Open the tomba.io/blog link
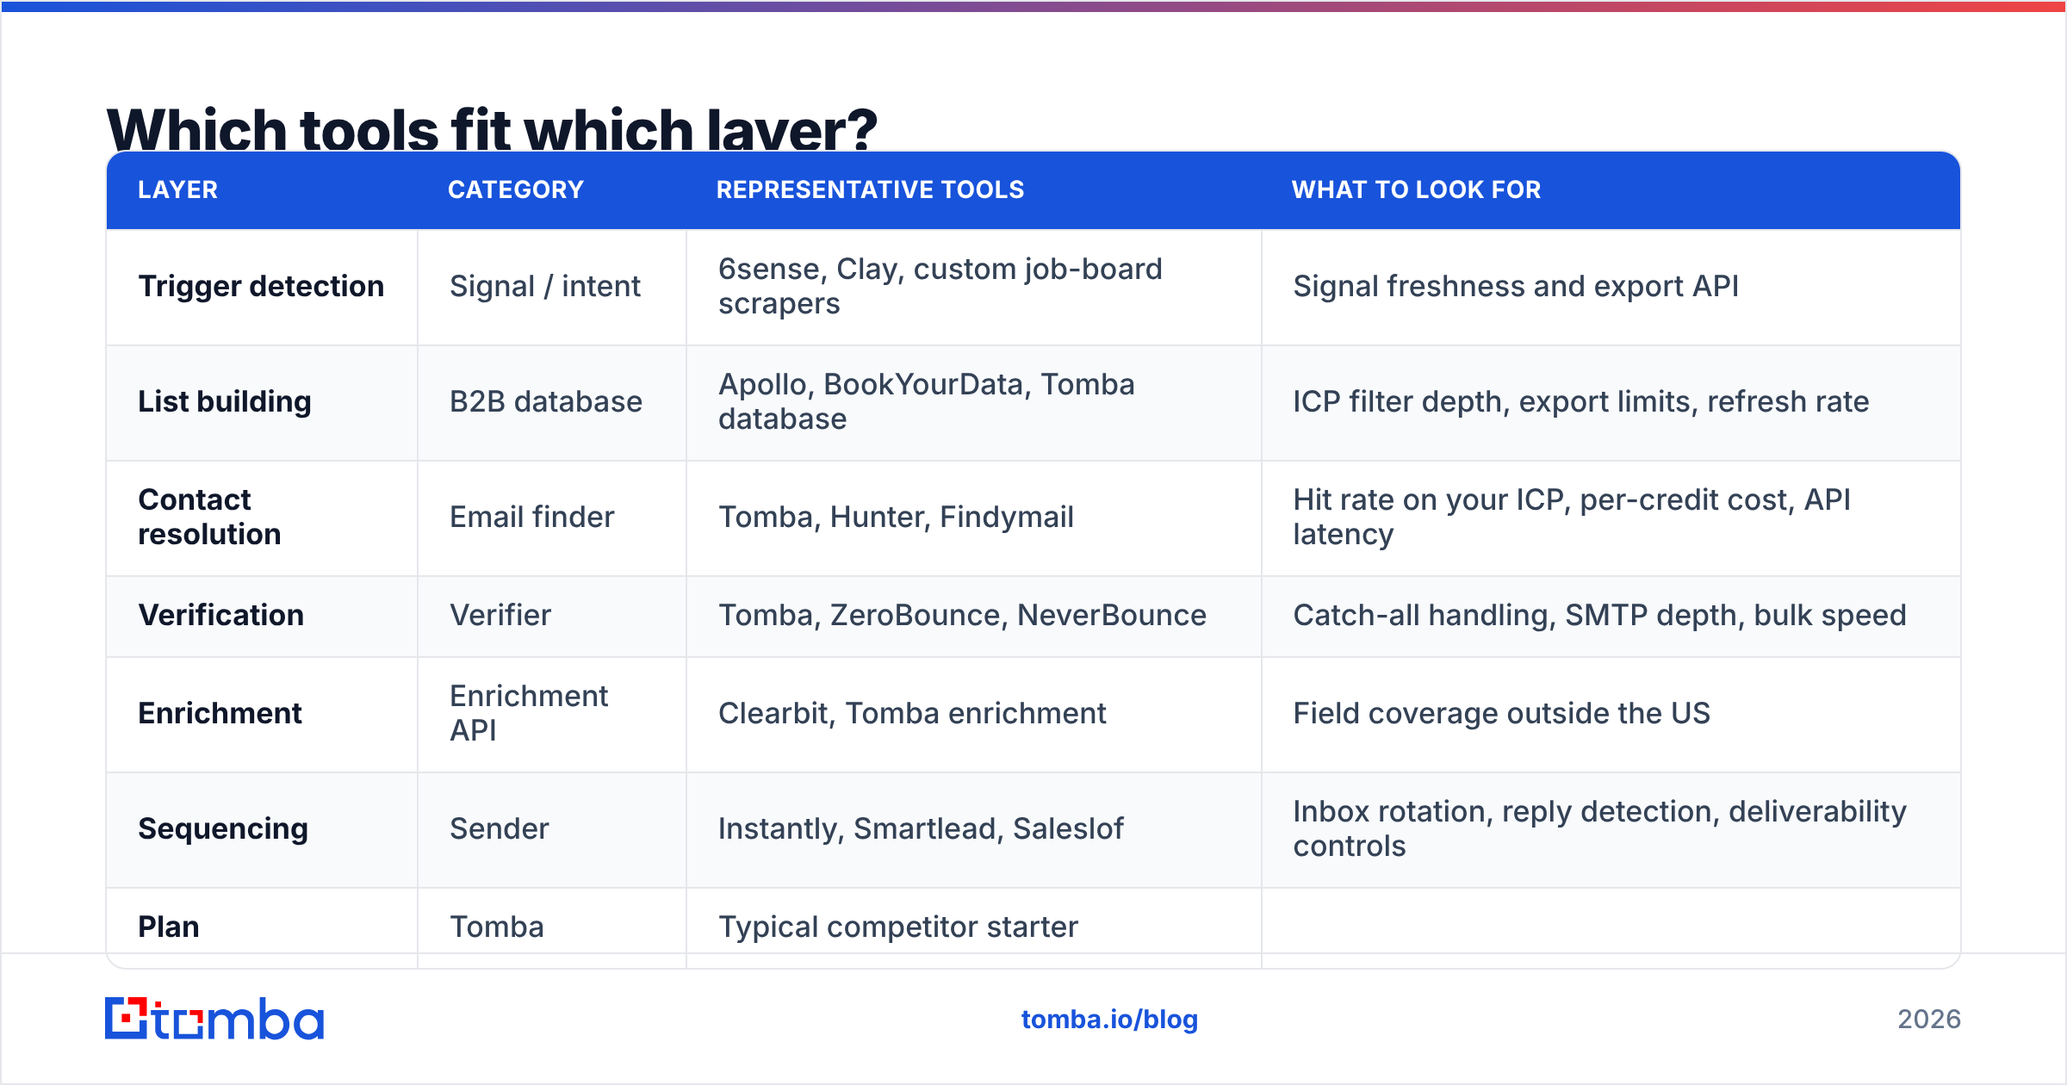 tap(1109, 1020)
